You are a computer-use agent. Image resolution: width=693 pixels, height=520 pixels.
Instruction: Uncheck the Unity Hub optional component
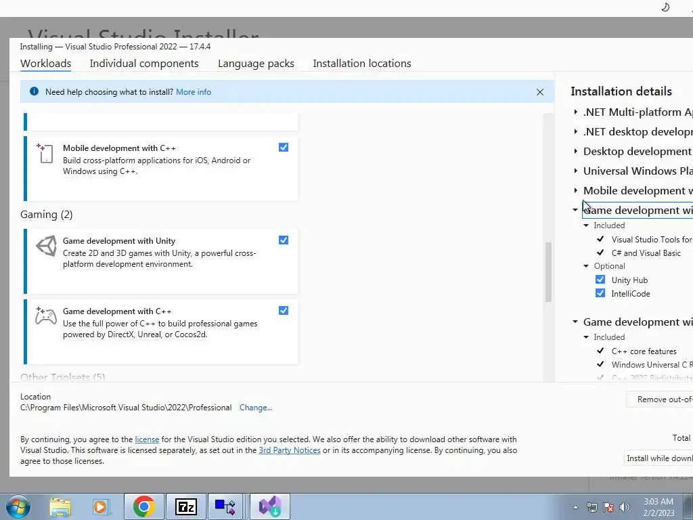click(600, 280)
